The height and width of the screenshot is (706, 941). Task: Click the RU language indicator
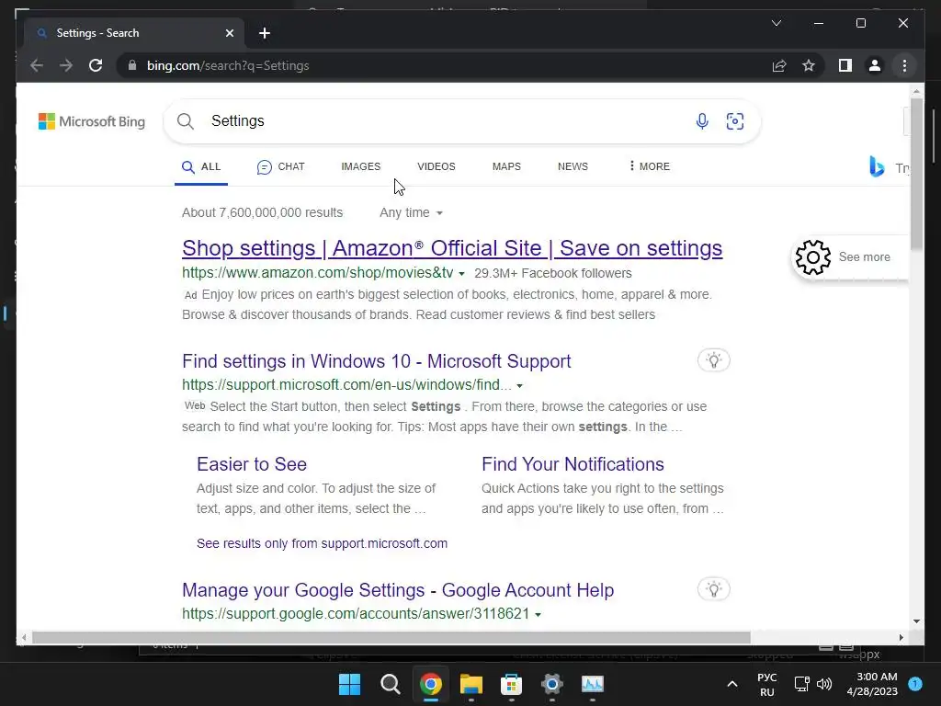(x=767, y=684)
